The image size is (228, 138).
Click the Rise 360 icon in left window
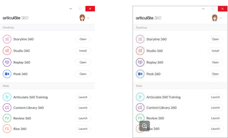tap(7, 129)
